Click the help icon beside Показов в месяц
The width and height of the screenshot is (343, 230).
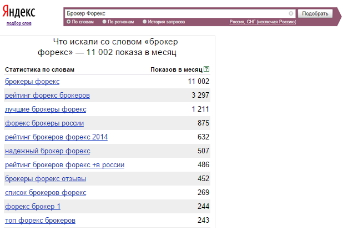(x=206, y=69)
